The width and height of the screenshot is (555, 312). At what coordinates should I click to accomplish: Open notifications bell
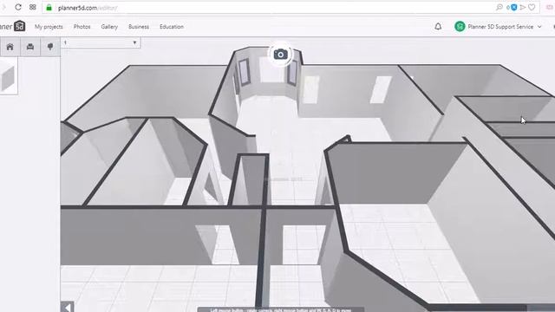438,26
